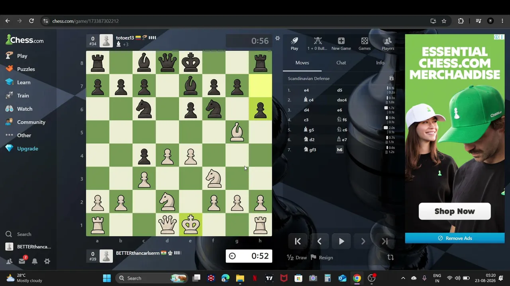Click the white knight on f3
Screen dimensions: 510x286
[214, 179]
